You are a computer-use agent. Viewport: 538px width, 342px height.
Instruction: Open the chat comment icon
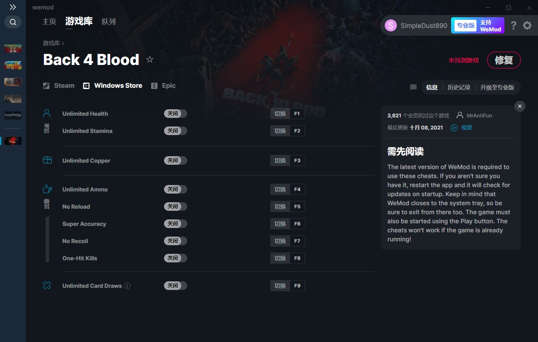point(413,87)
